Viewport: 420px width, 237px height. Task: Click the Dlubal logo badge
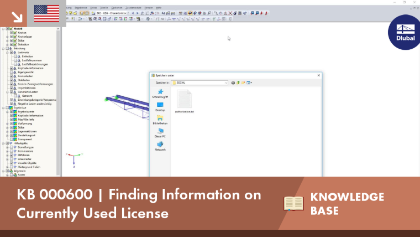click(405, 33)
